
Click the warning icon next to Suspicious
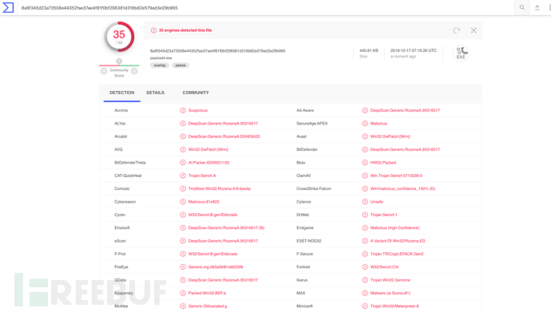pos(183,110)
